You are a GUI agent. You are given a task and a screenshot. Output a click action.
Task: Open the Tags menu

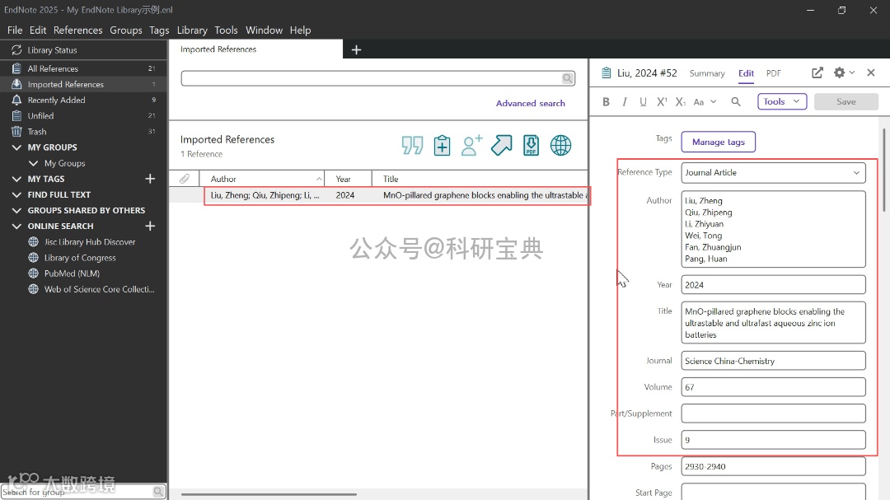[x=159, y=30]
